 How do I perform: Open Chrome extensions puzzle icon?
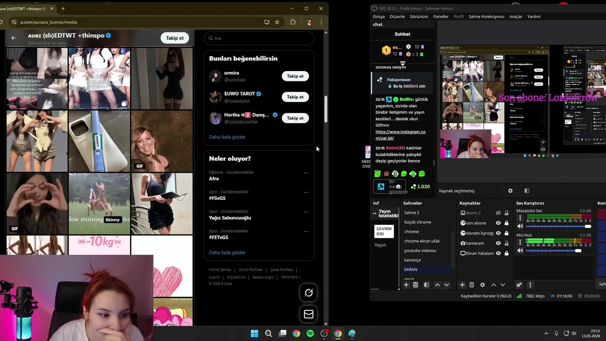pos(293,22)
